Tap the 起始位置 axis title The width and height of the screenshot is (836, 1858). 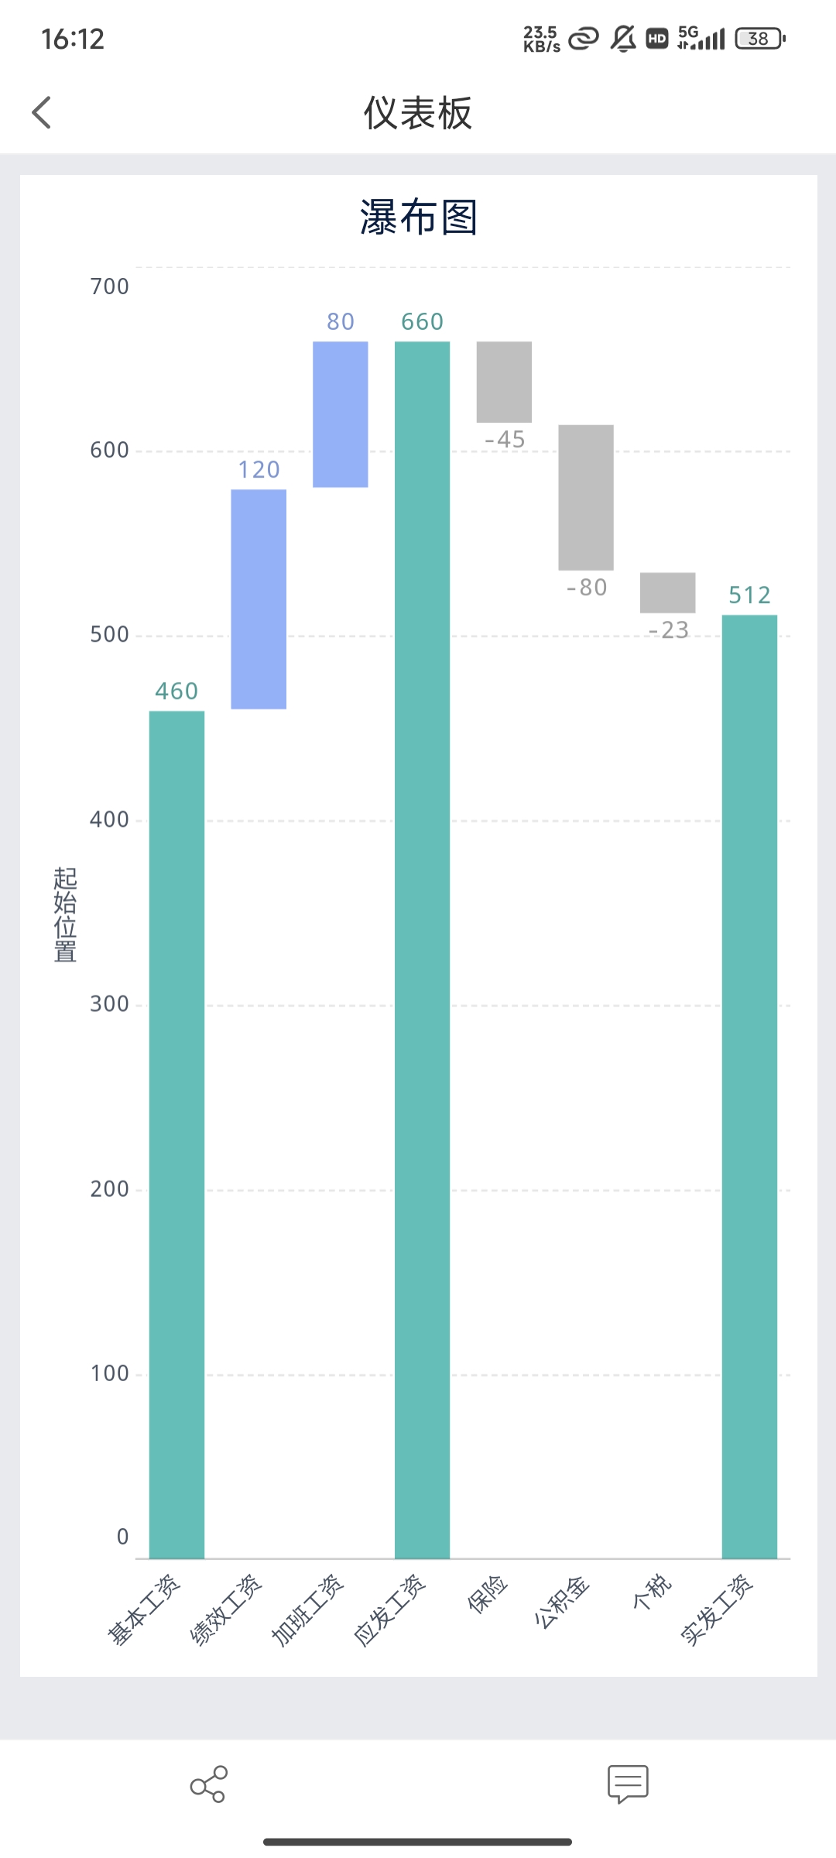coord(65,914)
